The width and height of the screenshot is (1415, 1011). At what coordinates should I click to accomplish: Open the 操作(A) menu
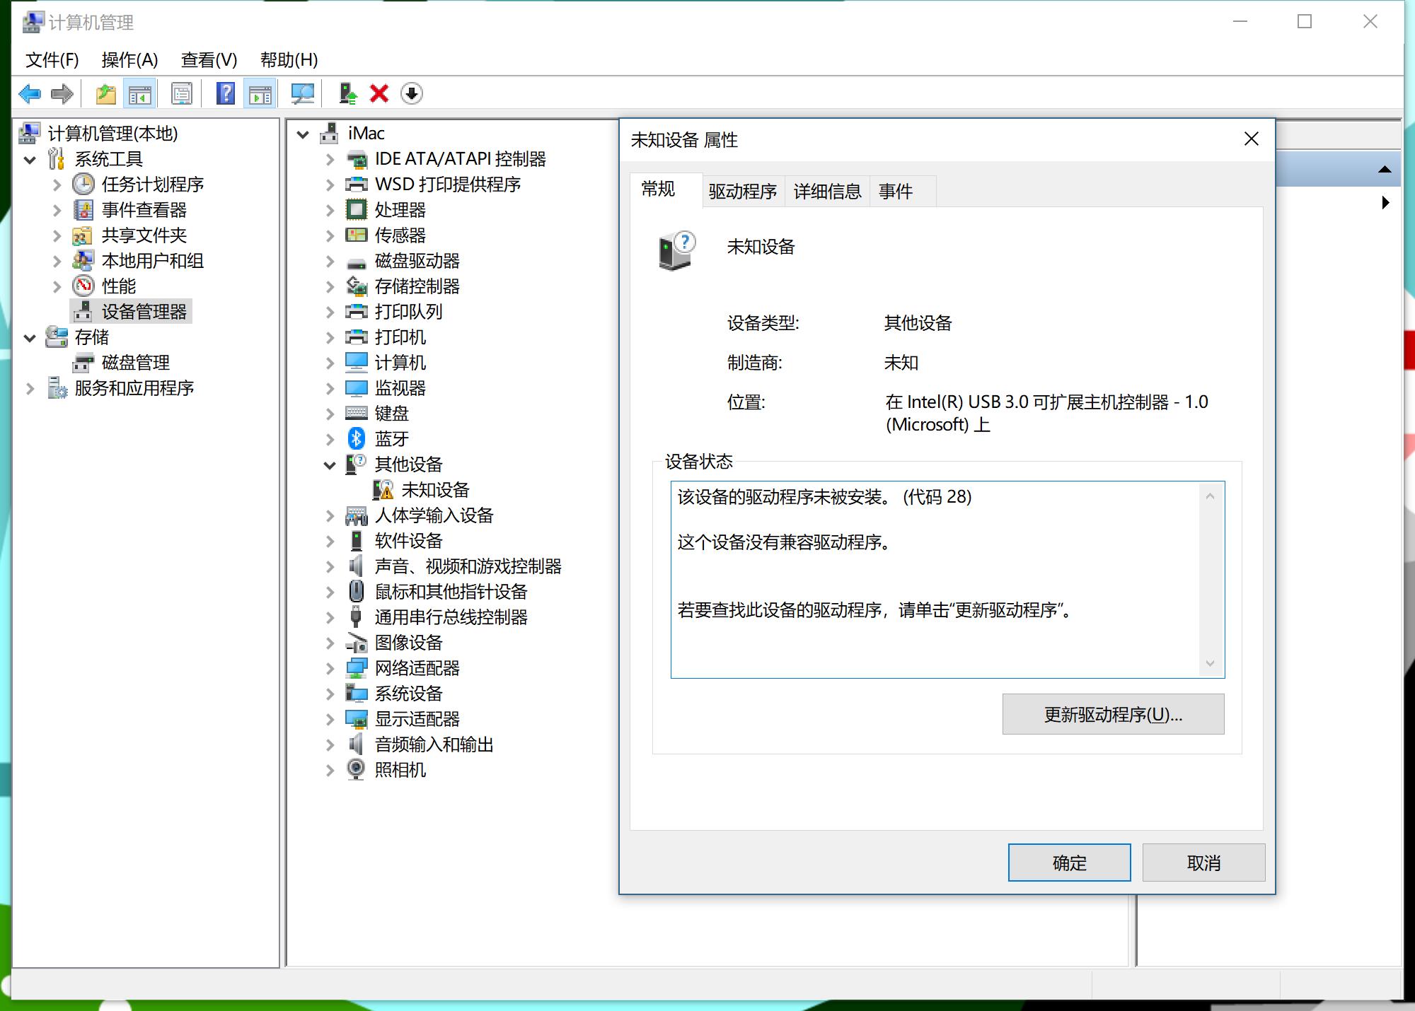coord(129,60)
